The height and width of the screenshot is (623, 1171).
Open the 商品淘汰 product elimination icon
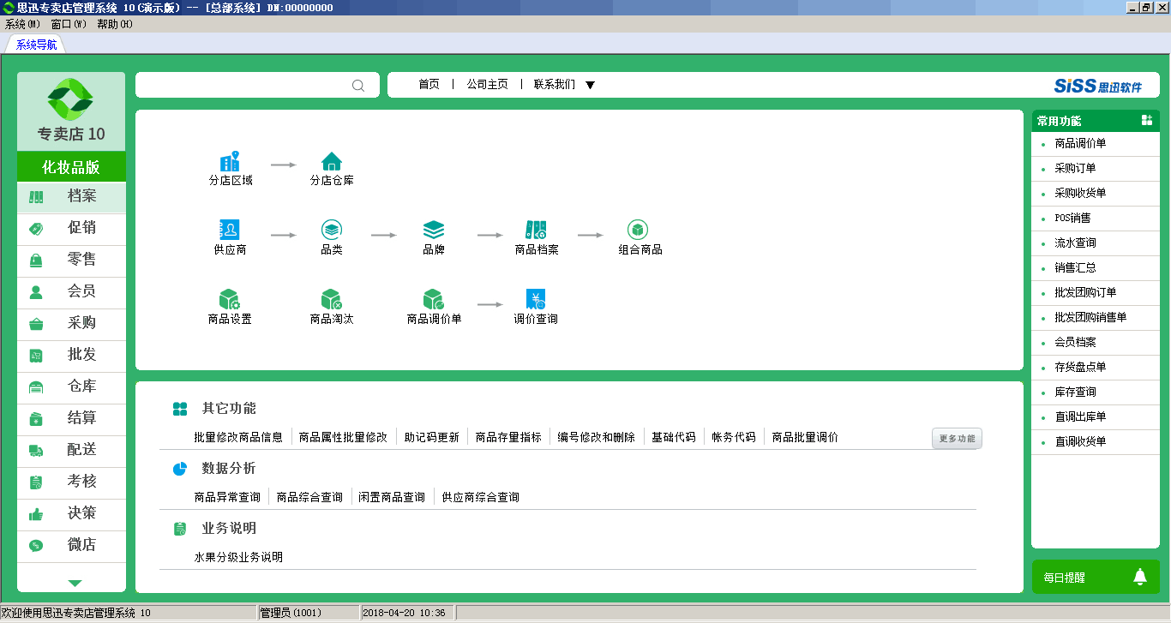[x=332, y=299]
